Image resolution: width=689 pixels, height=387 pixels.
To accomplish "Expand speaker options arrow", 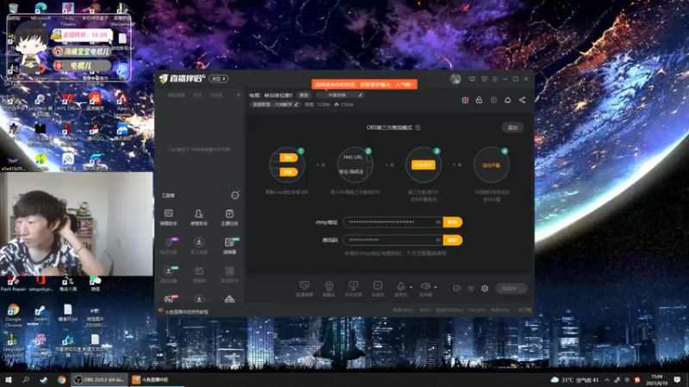I will pyautogui.click(x=436, y=287).
